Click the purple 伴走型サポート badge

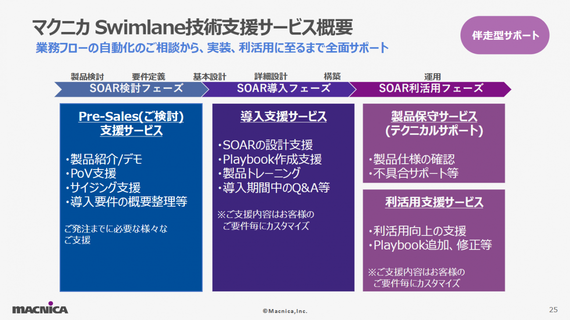[505, 35]
